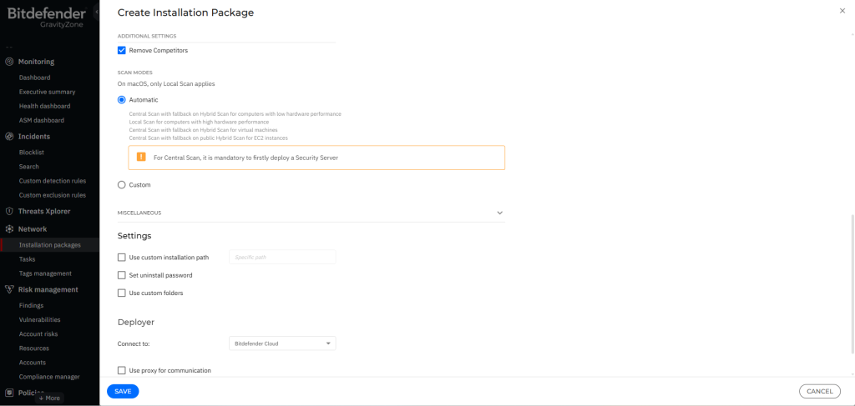Check the Set uninstall password option
This screenshot has height=406, width=855.
122,275
